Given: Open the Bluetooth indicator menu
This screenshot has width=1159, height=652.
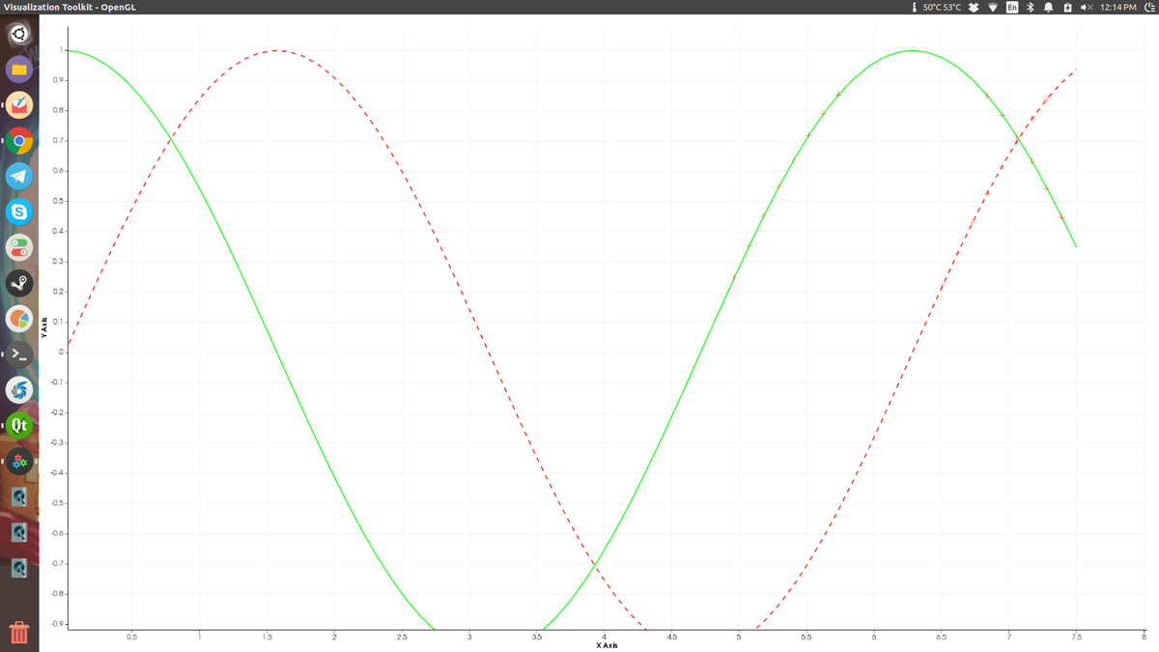Looking at the screenshot, I should [x=1030, y=8].
